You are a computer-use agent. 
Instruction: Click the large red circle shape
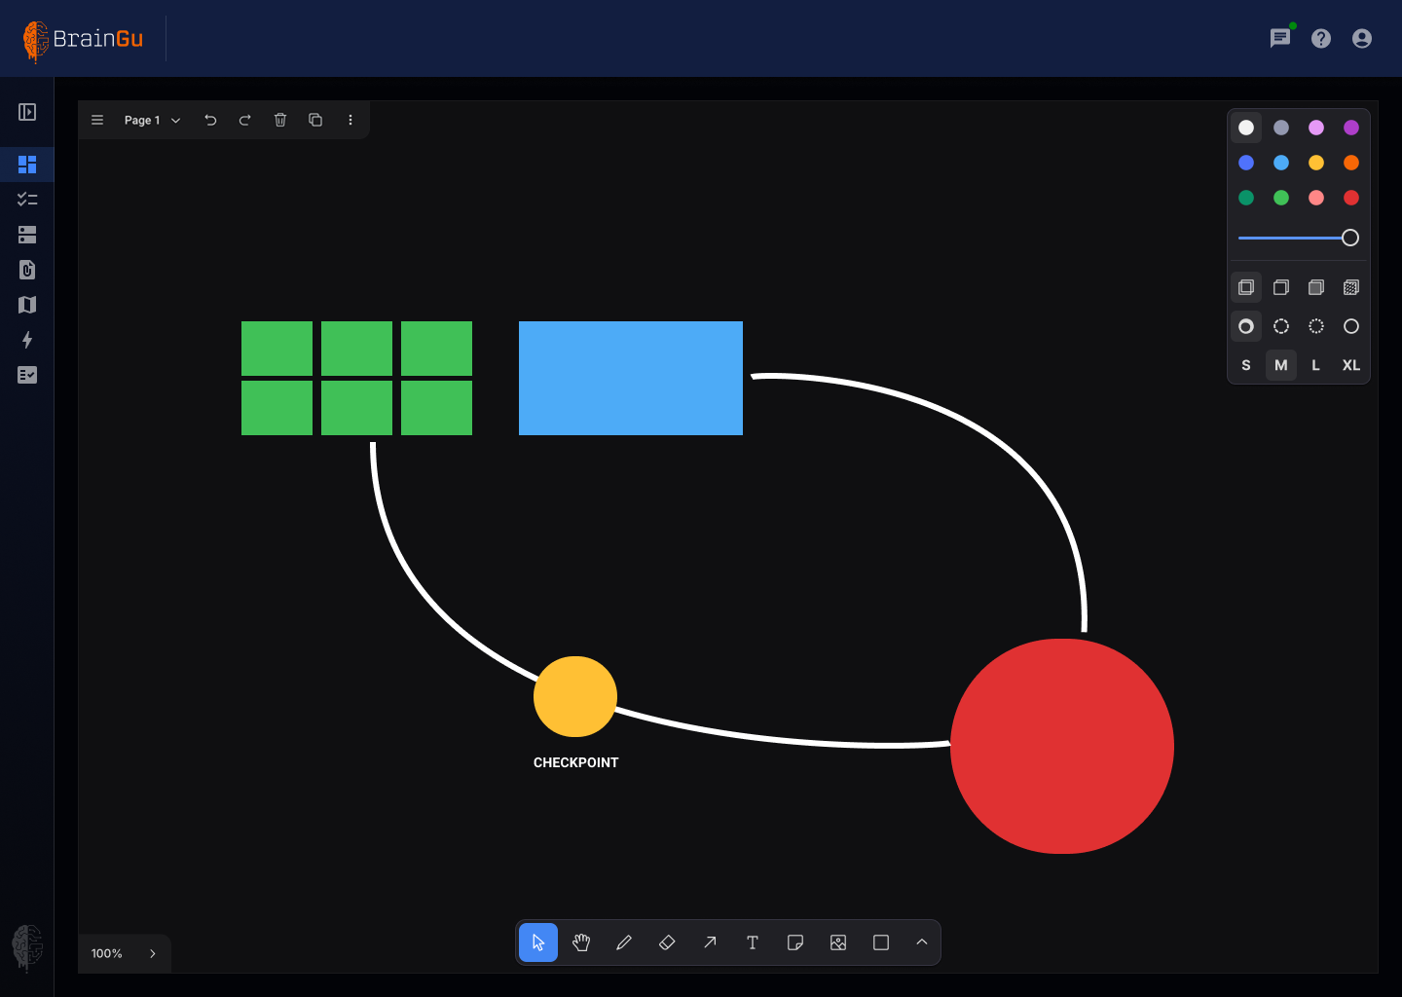pos(1062,747)
